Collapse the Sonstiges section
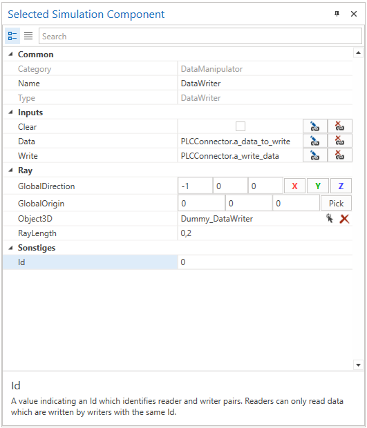The height and width of the screenshot is (428, 367). click(x=10, y=248)
